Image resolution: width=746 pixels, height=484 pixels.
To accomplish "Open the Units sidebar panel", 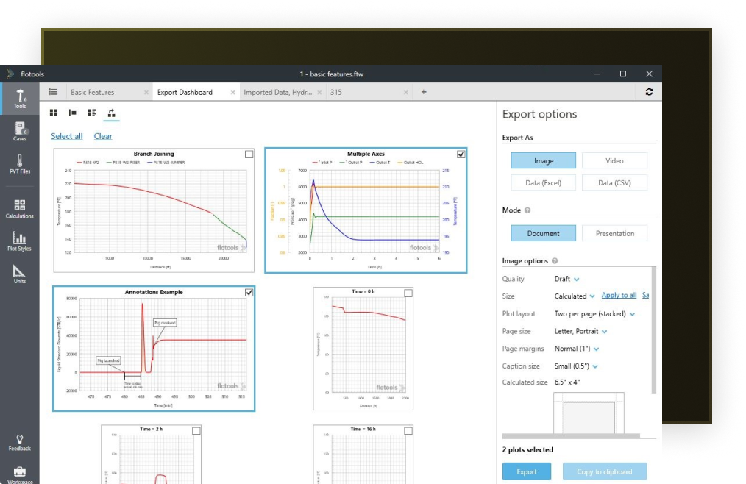I will (x=20, y=274).
